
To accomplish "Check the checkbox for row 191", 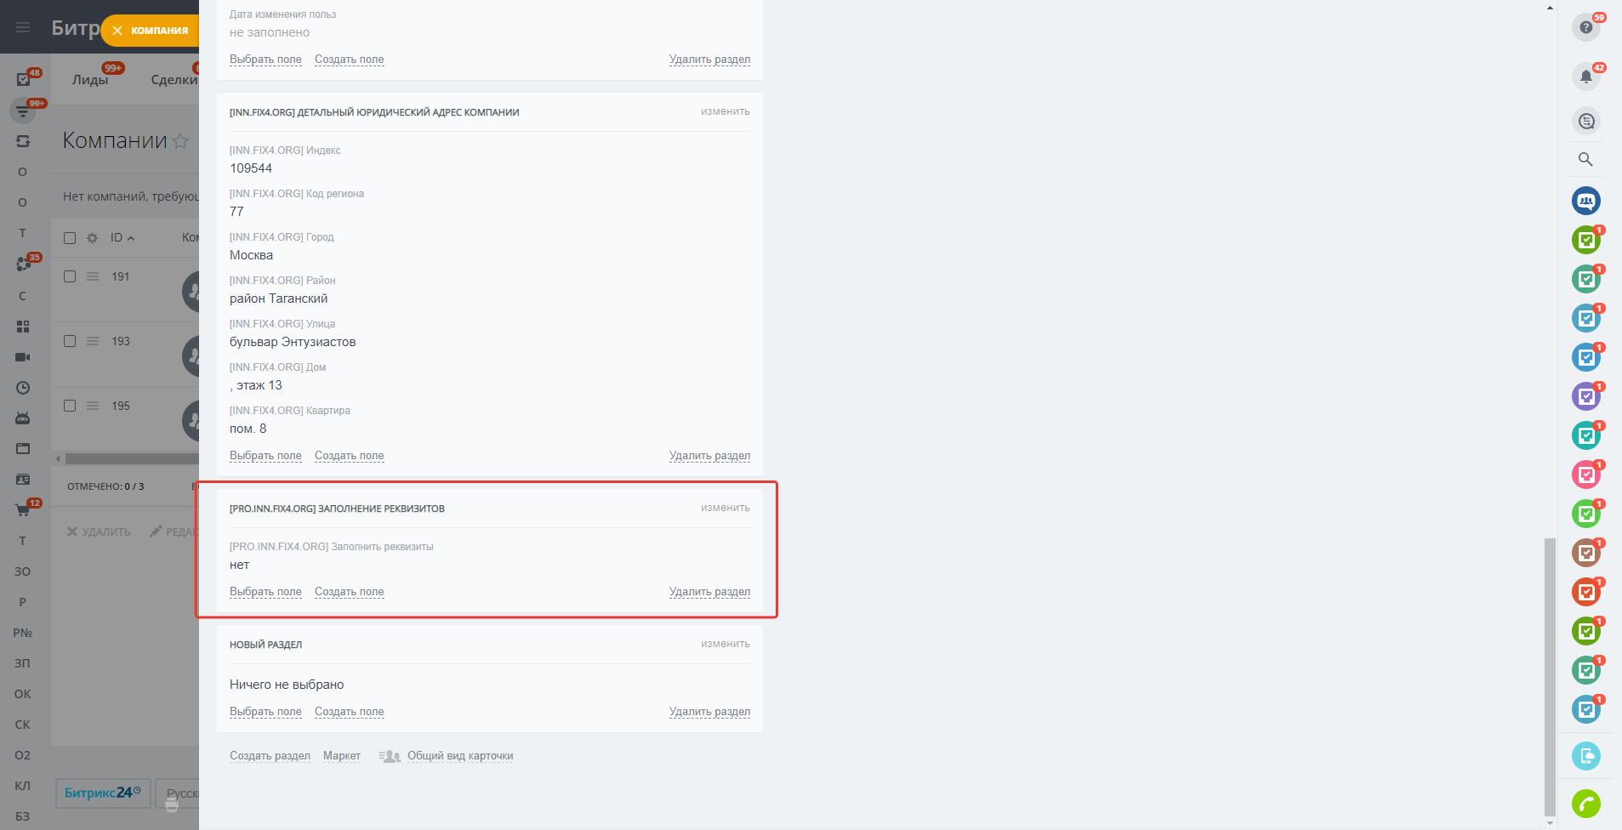I will coord(70,276).
